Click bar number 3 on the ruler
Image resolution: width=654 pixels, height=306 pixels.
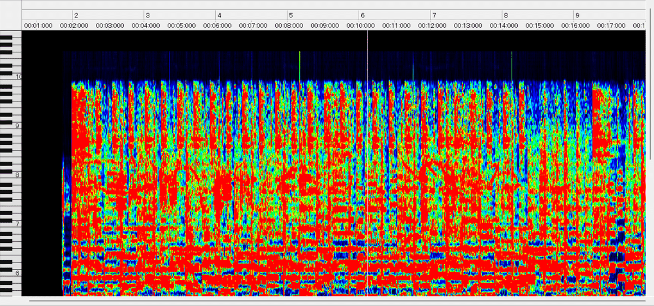[148, 16]
